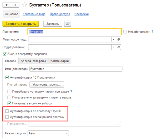Enable Аутентификация операционной системы checkbox

[x=7, y=117]
